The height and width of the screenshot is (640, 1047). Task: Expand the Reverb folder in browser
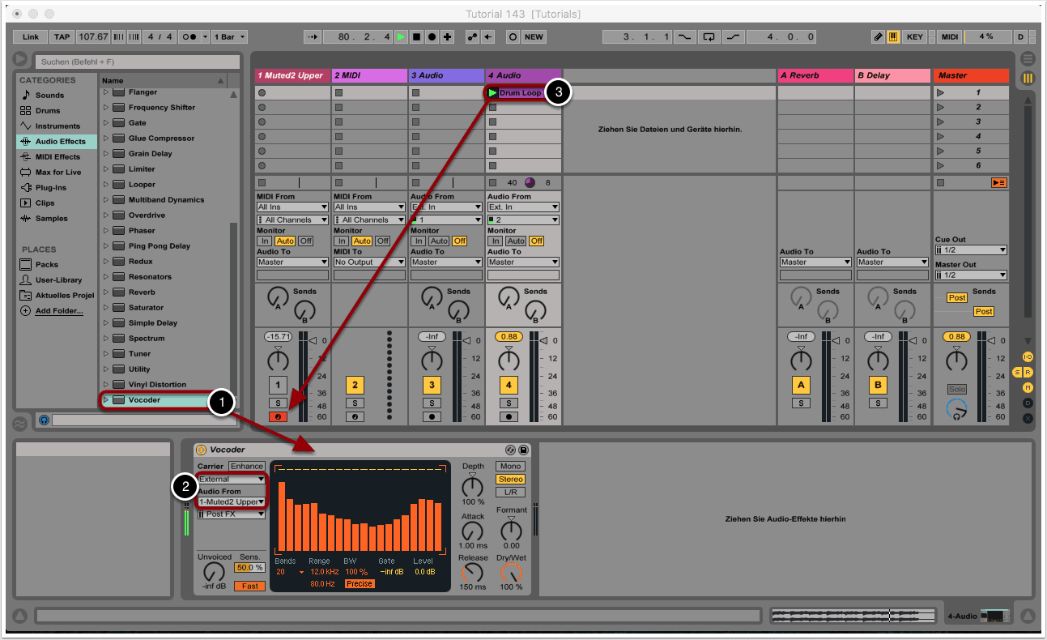point(105,292)
